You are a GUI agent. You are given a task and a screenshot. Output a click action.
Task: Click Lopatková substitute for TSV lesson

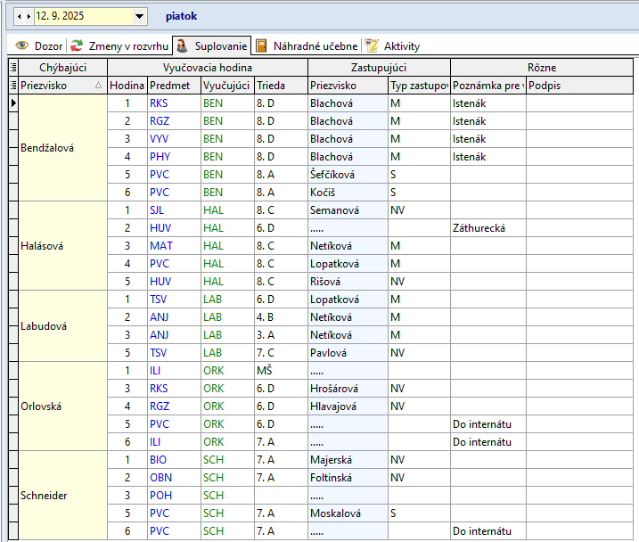348,300
